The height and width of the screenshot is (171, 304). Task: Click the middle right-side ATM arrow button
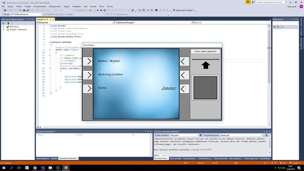(x=184, y=75)
